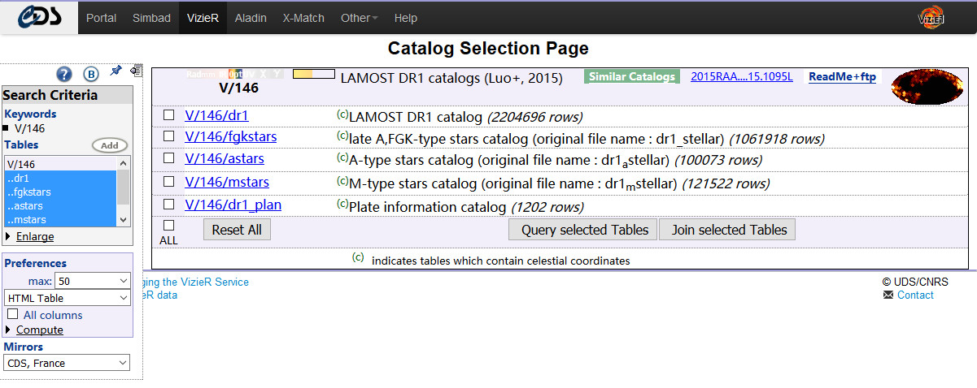This screenshot has width=977, height=388.
Task: Click the yellow wavelength coverage bar
Action: point(313,74)
